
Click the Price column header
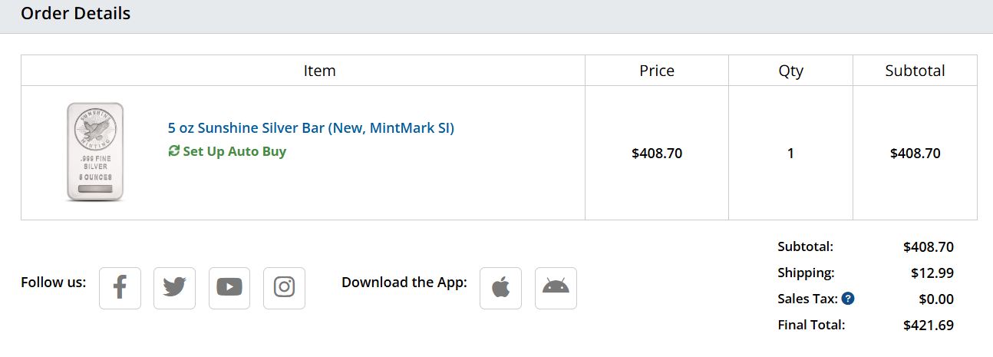pos(656,71)
